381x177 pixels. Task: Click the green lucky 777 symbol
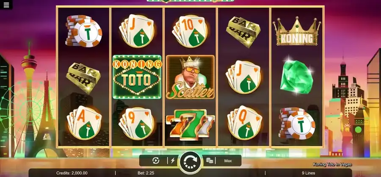(x=190, y=124)
